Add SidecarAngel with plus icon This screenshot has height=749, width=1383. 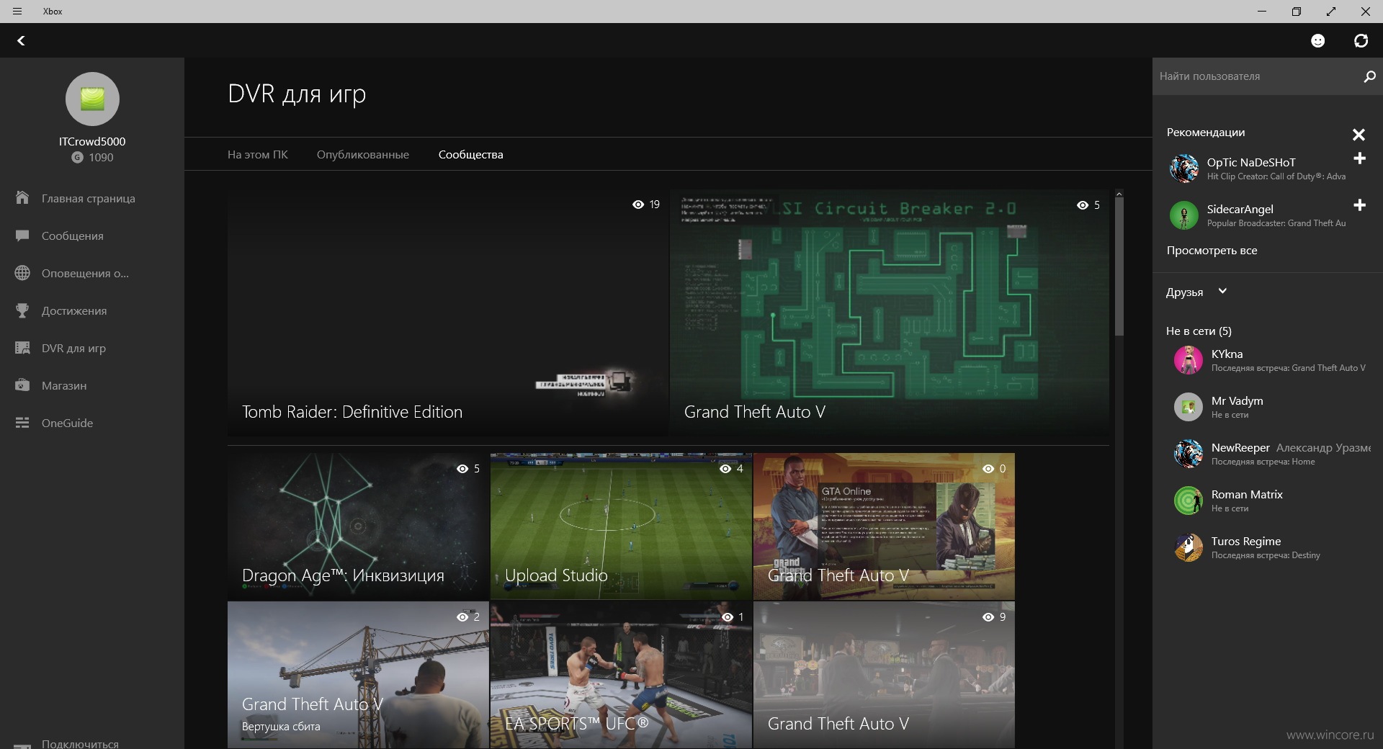pyautogui.click(x=1359, y=205)
